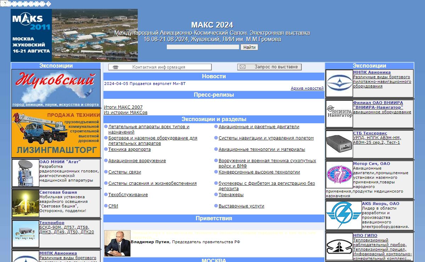Open Техобслуживание section
The width and height of the screenshot is (425, 262).
(x=128, y=195)
